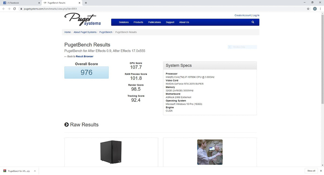324x175 pixels.
Task: Click the After Effects version subtitle
Action: pos(105,51)
